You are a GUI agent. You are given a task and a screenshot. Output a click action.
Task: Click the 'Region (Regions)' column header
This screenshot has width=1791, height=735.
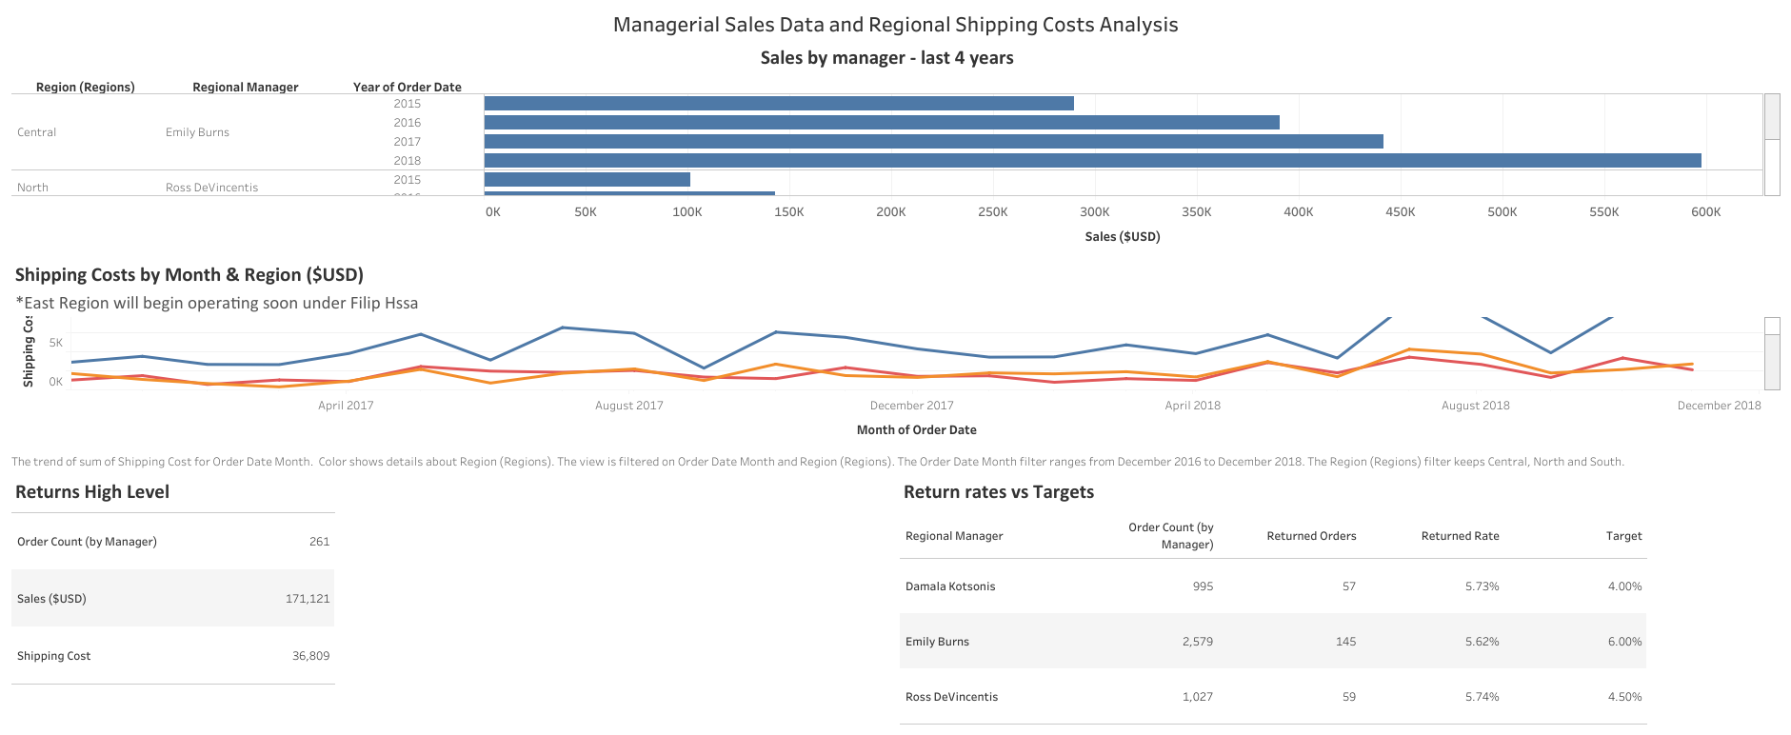click(86, 87)
